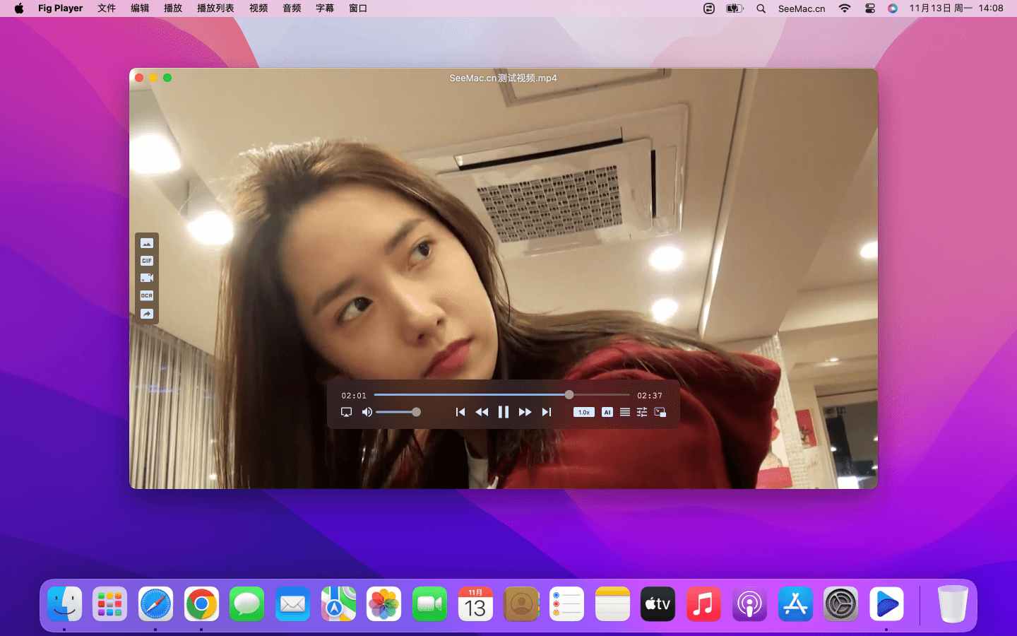Open Contacts from the Dock
Image resolution: width=1017 pixels, height=636 pixels.
(521, 604)
